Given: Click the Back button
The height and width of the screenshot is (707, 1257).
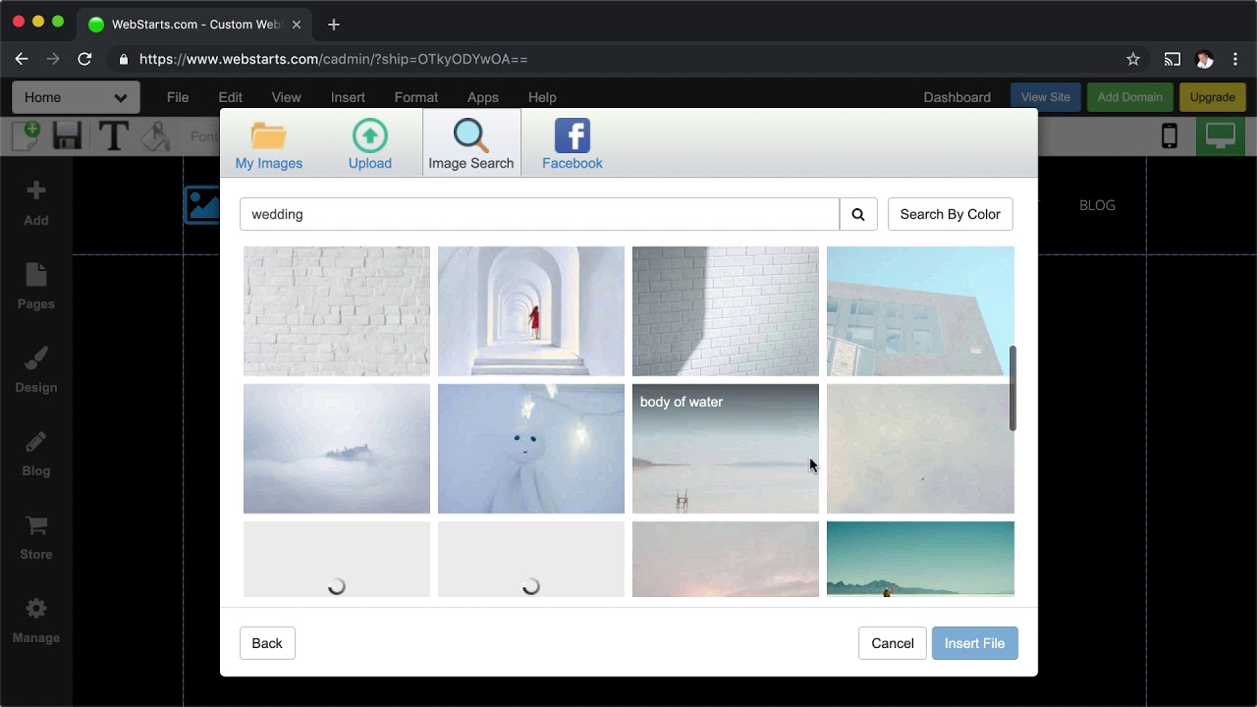Looking at the screenshot, I should [x=267, y=643].
